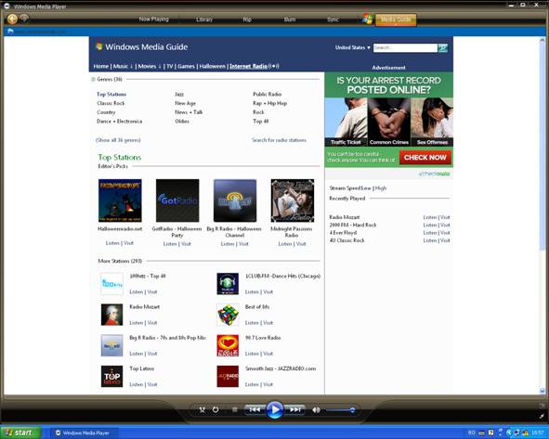Go to Home in Media Guide
The image size is (549, 439).
point(101,66)
